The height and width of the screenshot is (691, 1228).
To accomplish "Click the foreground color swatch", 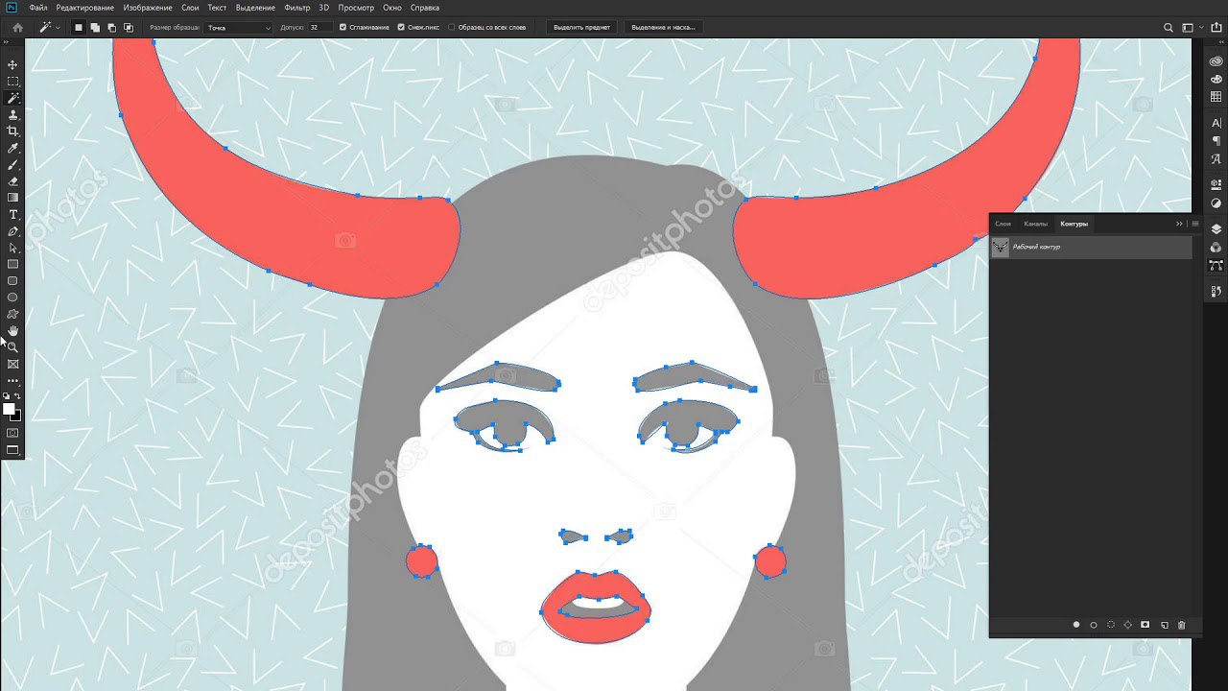I will point(10,409).
